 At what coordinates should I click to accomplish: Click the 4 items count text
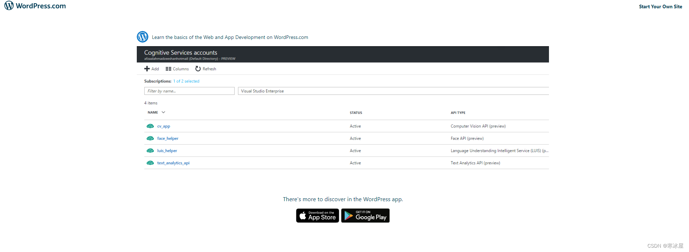tap(151, 103)
